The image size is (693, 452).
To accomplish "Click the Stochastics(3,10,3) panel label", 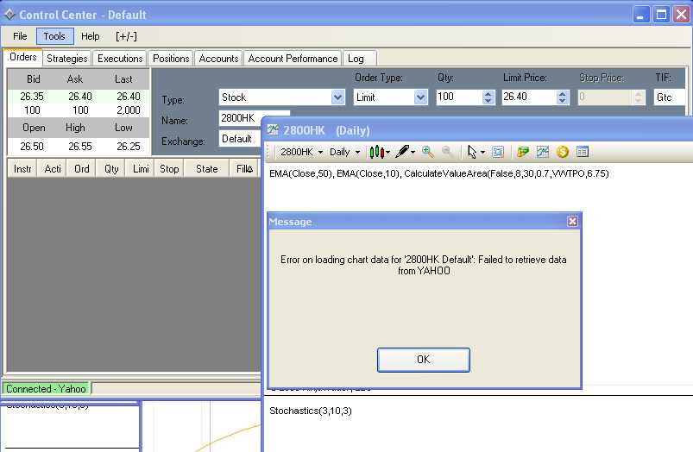I will pos(311,411).
